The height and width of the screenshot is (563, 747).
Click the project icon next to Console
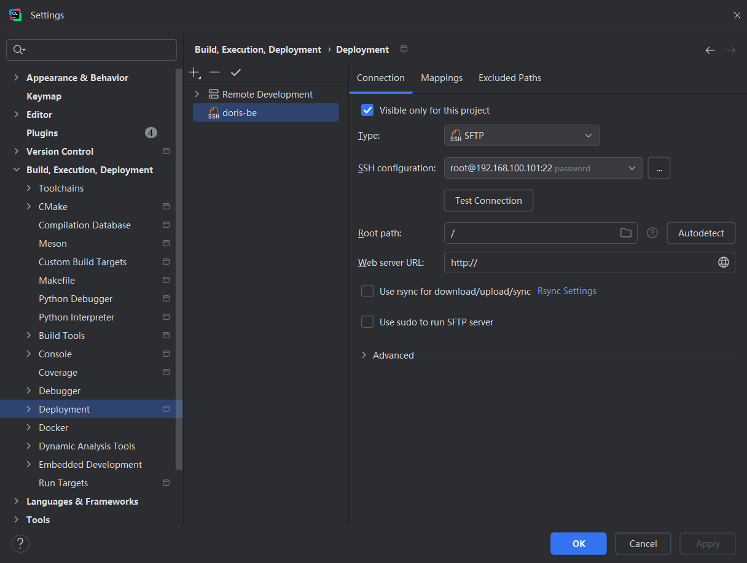[x=166, y=354]
